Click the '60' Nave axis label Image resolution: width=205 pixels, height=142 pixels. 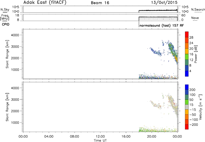(183, 15)
